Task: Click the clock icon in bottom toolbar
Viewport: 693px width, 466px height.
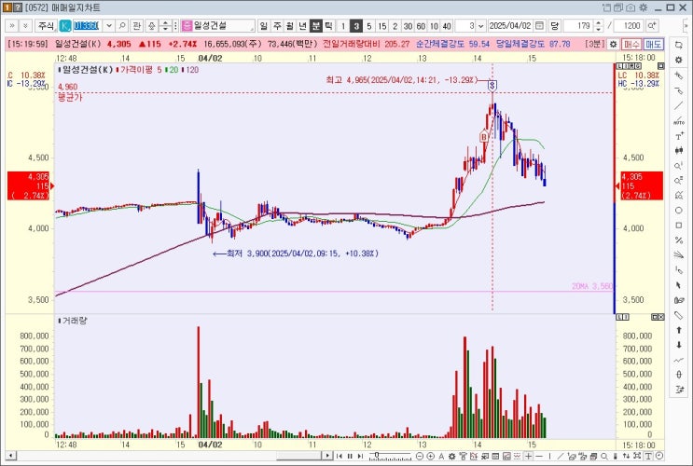Action: 659,456
